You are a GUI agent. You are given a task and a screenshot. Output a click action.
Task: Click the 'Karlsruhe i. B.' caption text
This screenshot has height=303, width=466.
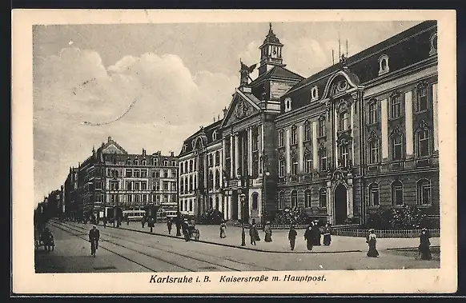click(x=180, y=279)
